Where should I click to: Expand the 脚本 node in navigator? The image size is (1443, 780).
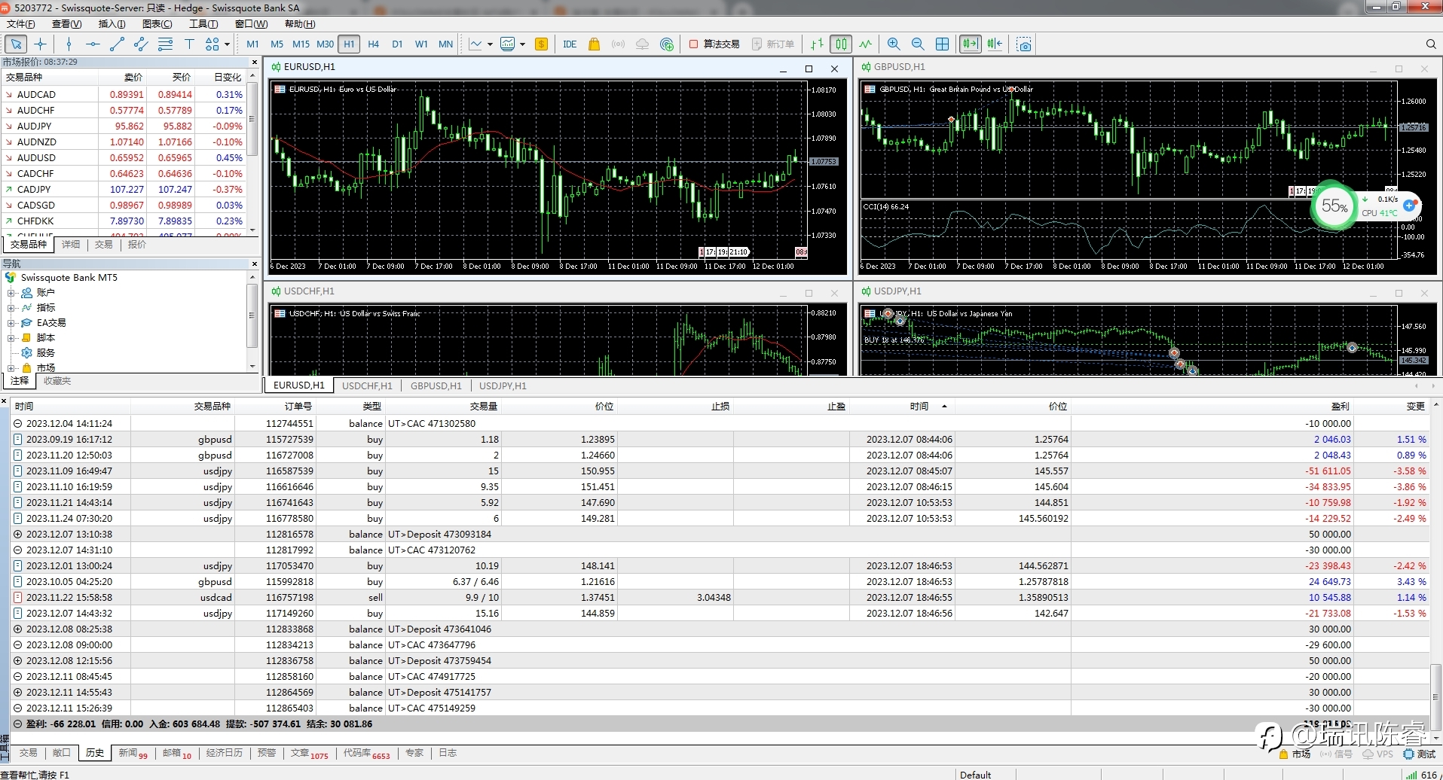[11, 338]
